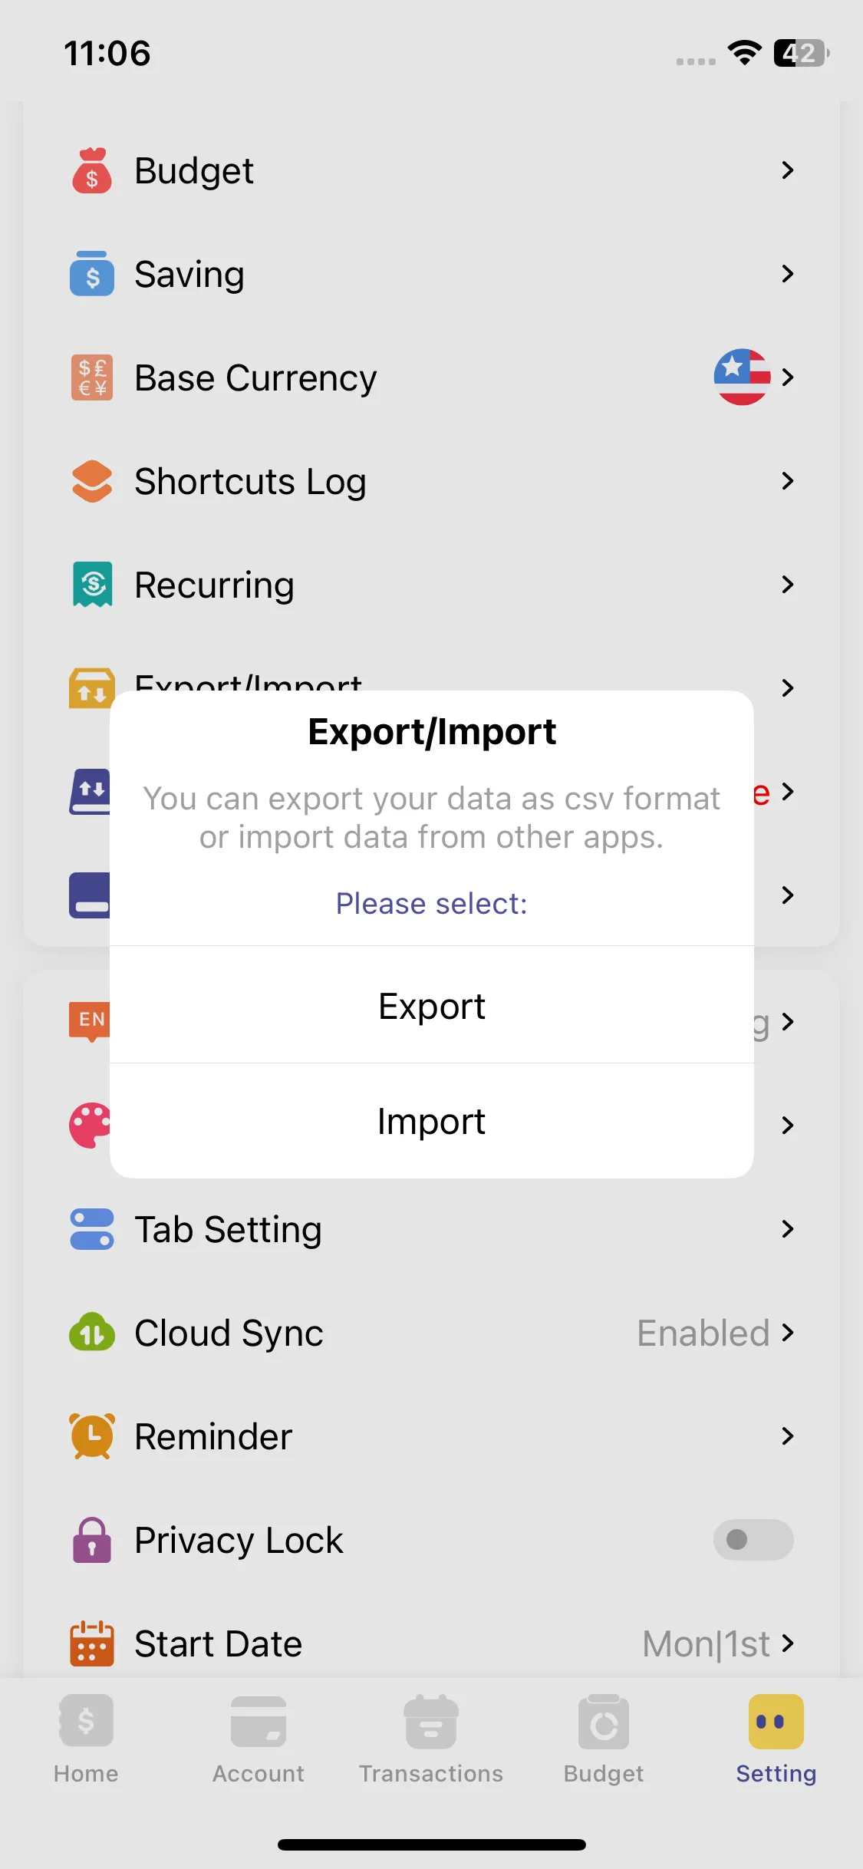Choose Export in the dialog

coord(431,1006)
